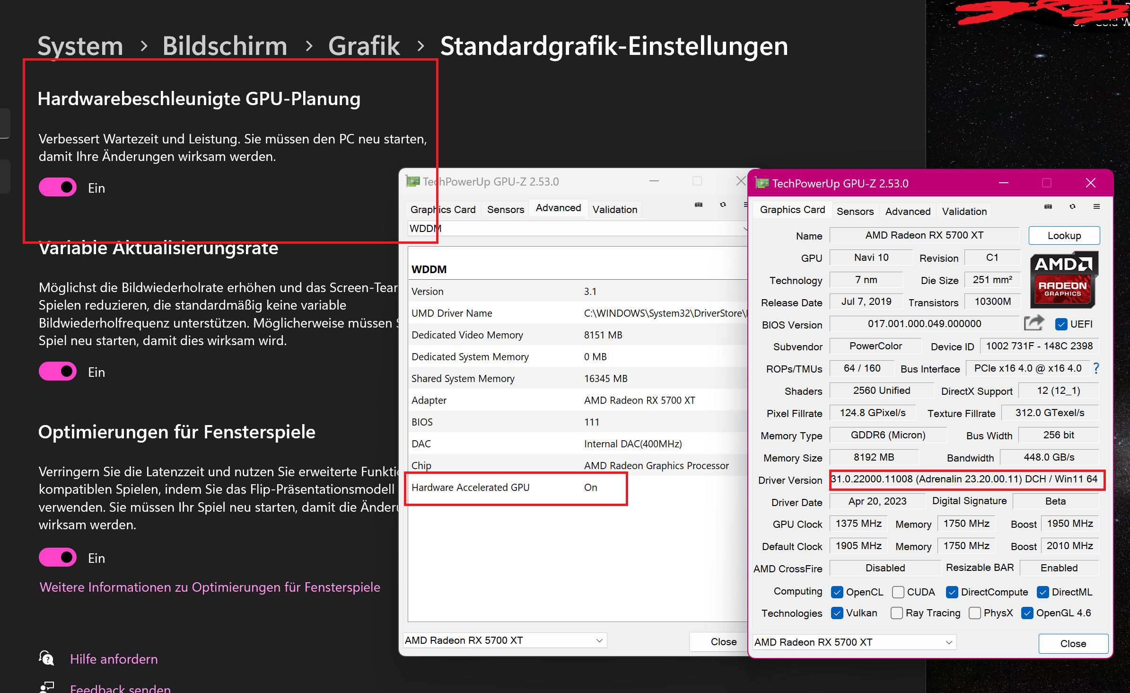Check the CUDA checkbox
Screen dimensions: 1130x693
click(898, 592)
